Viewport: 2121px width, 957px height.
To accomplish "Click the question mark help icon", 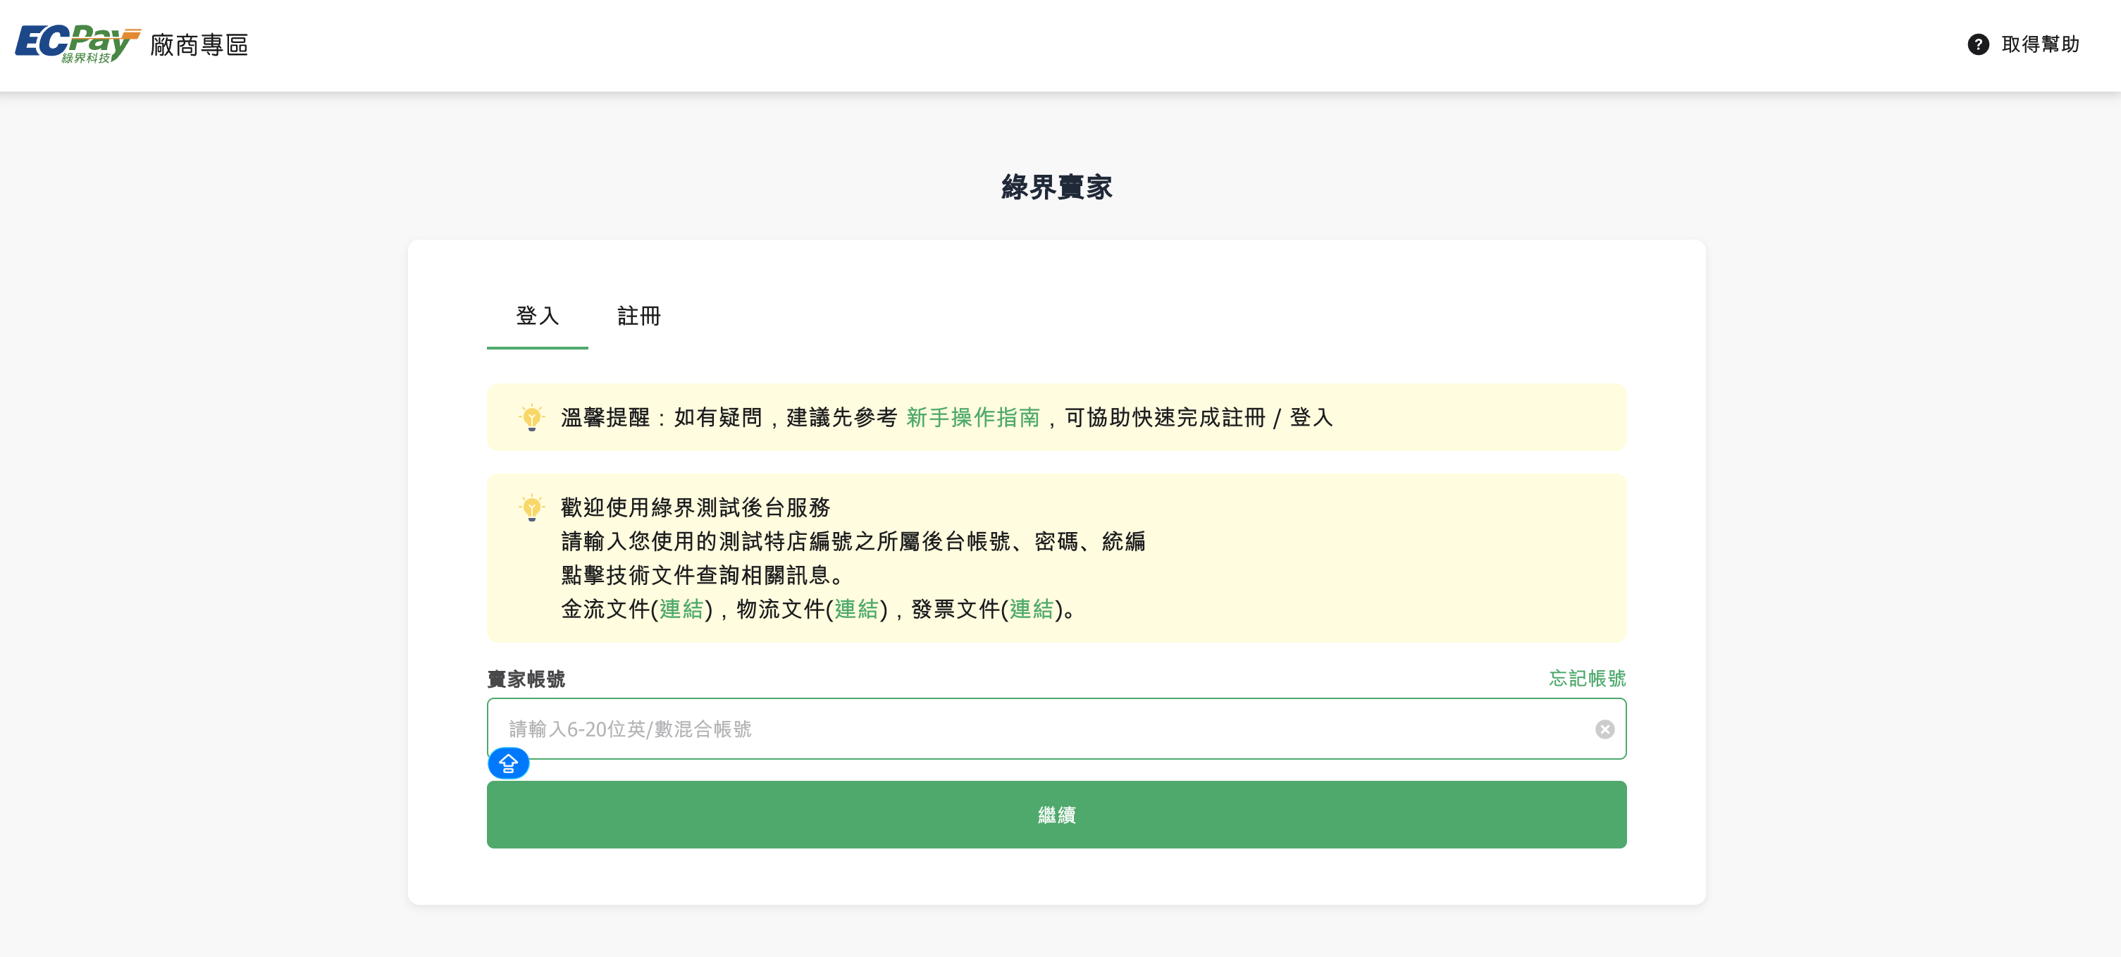I will [x=1979, y=44].
